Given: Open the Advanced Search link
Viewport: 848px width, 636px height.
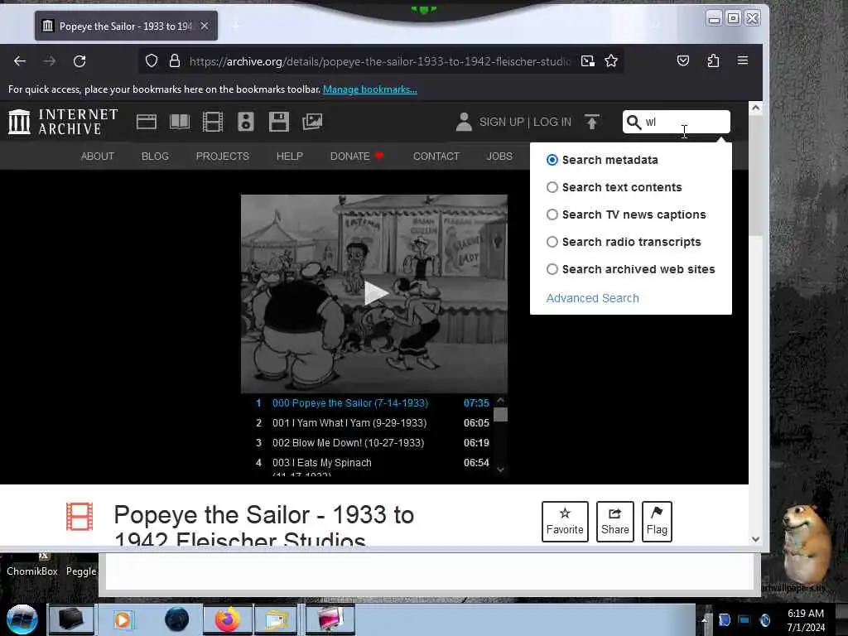Looking at the screenshot, I should coord(592,298).
